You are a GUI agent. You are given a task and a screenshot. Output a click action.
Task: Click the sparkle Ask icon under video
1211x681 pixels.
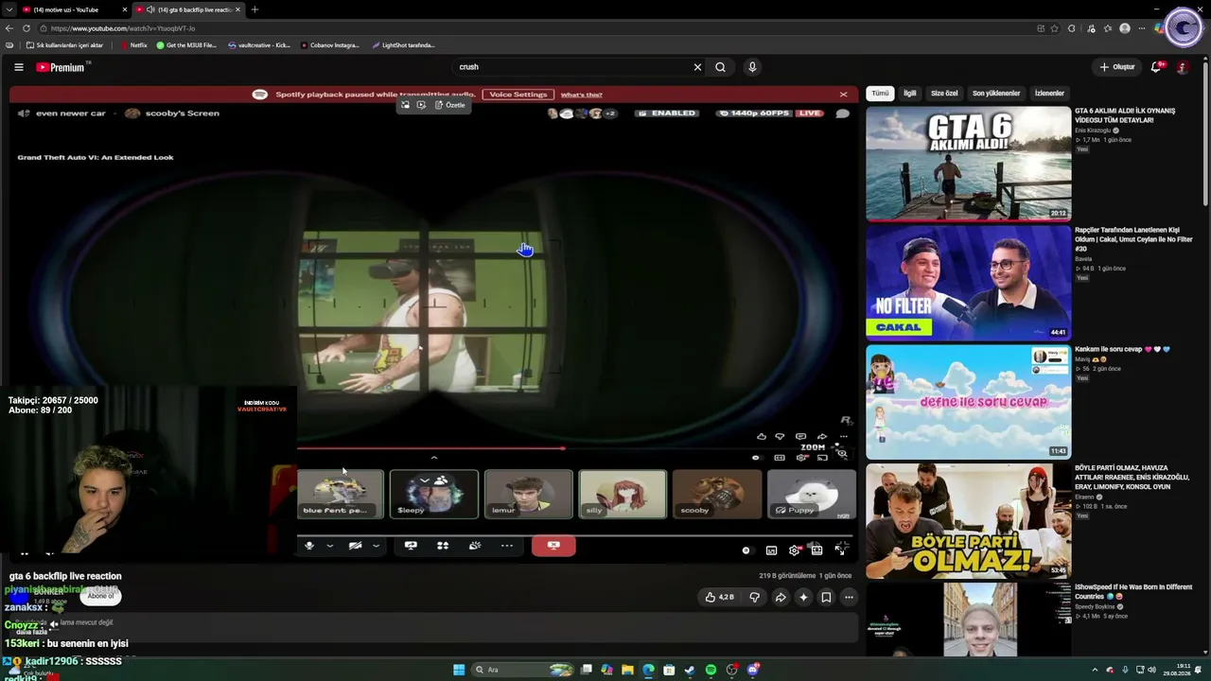coord(803,598)
